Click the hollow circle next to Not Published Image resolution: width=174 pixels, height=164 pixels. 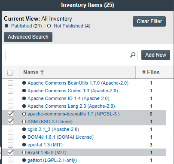pyautogui.click(x=49, y=26)
